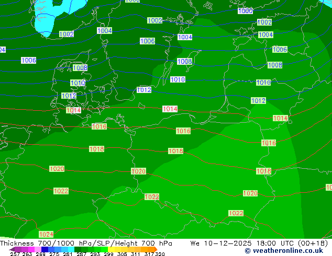This screenshot has width=332, height=256.
Task: Open the weatheronline.co.uk copyright link
Action: tap(284, 251)
